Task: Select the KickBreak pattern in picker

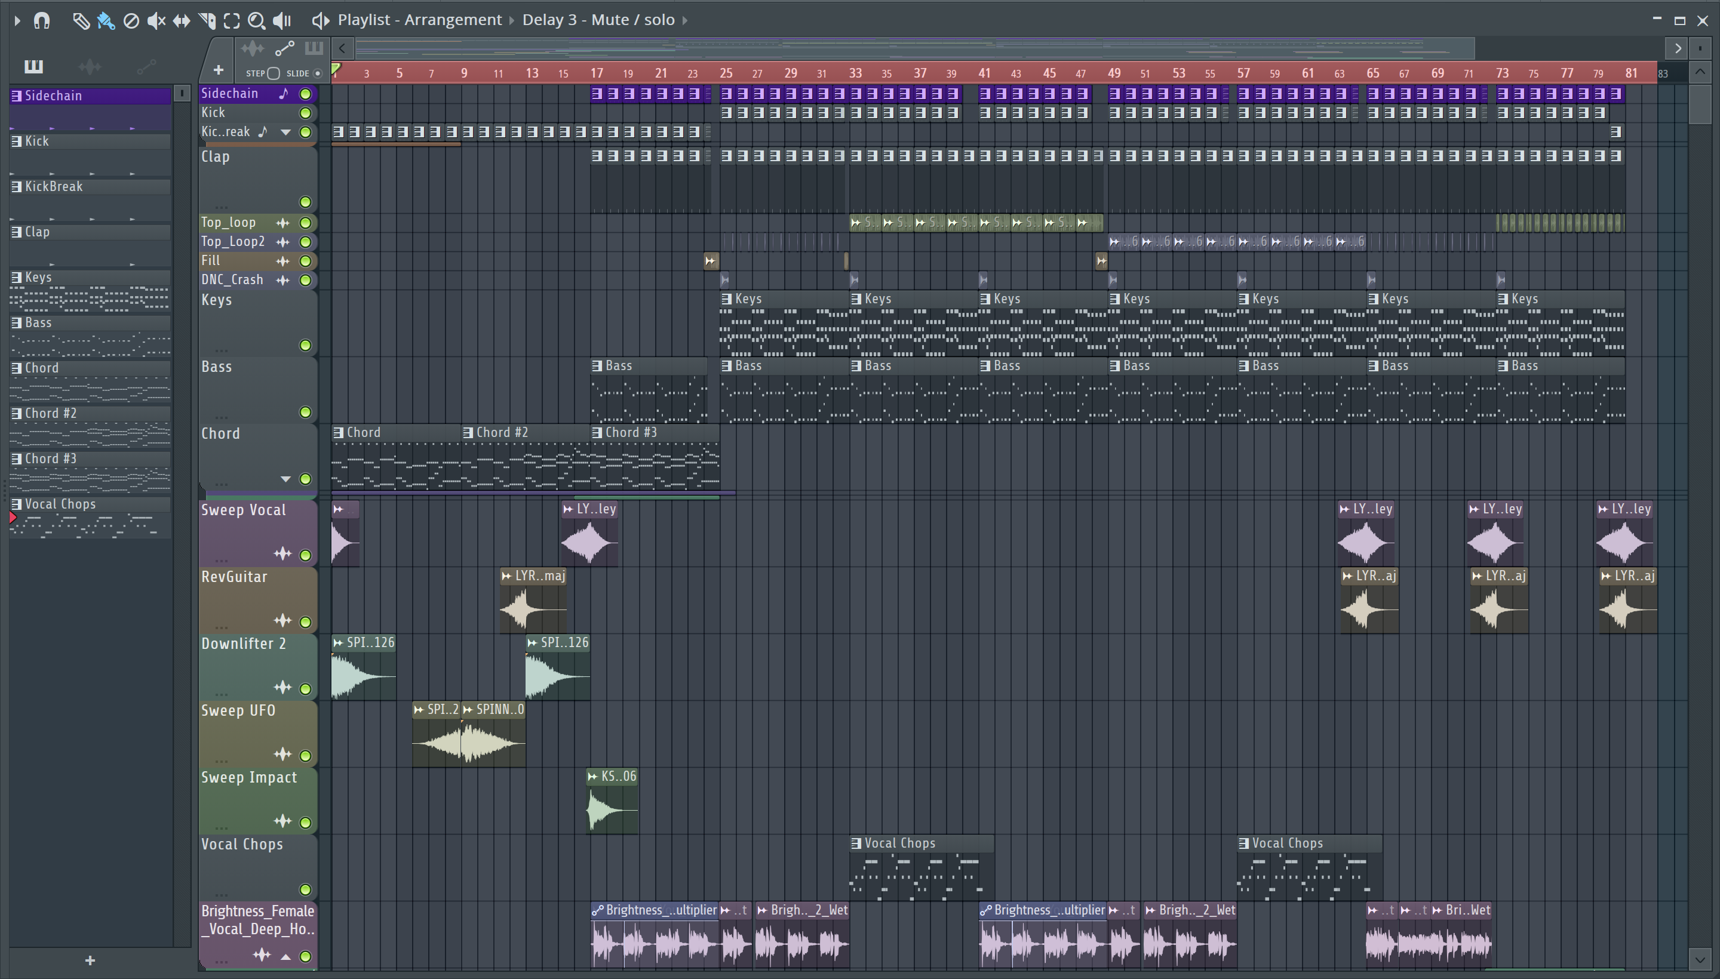Action: click(x=90, y=200)
